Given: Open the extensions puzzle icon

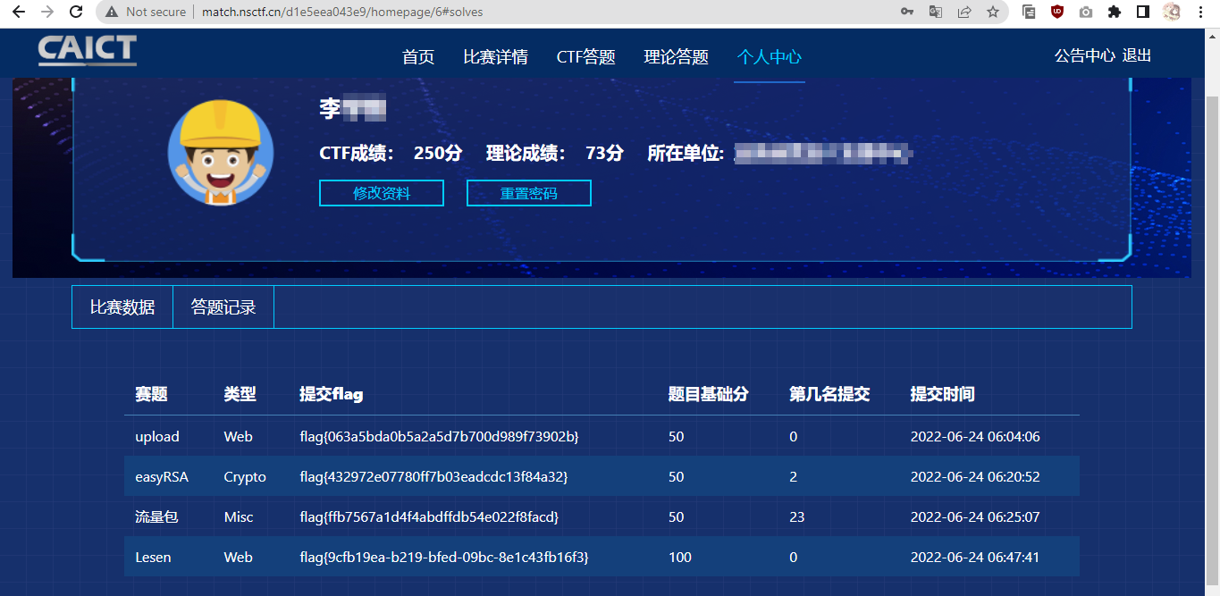Looking at the screenshot, I should 1114,12.
